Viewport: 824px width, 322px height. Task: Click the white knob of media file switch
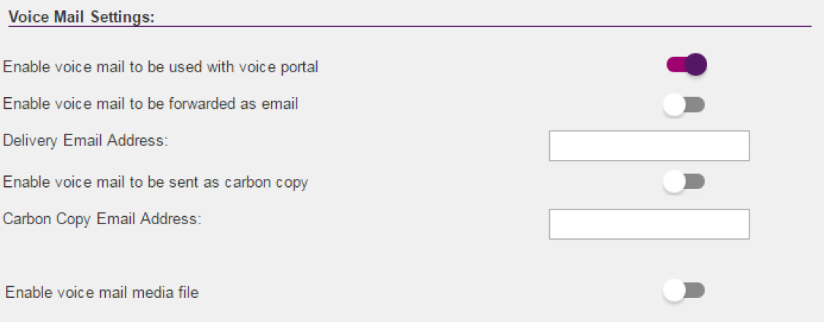[674, 291]
